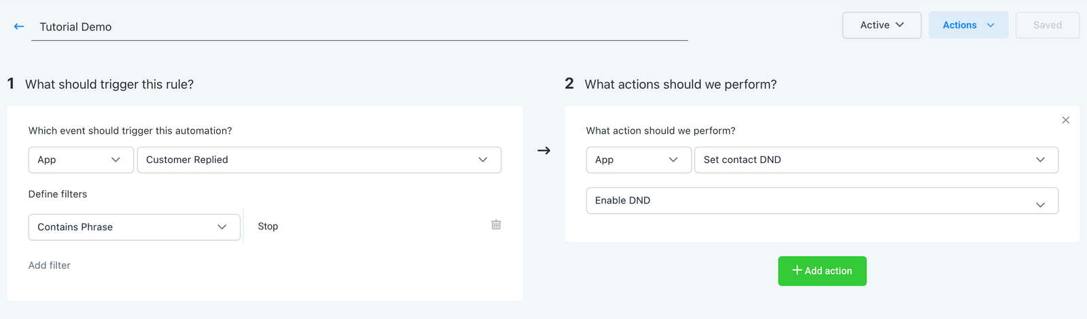Open the Active status dropdown
This screenshot has height=319, width=1087.
coord(881,25)
